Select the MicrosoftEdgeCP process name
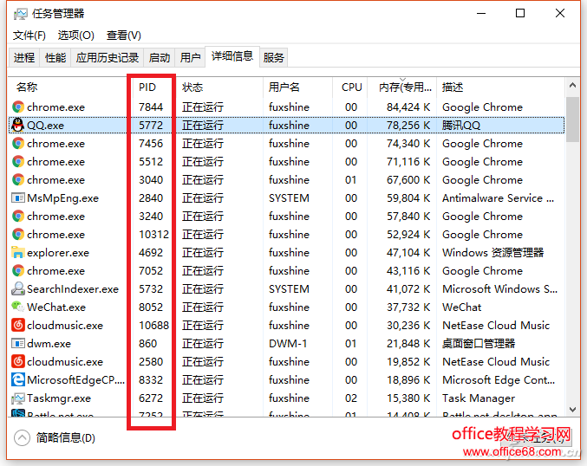Viewport: 587px width, 466px height. coord(76,380)
